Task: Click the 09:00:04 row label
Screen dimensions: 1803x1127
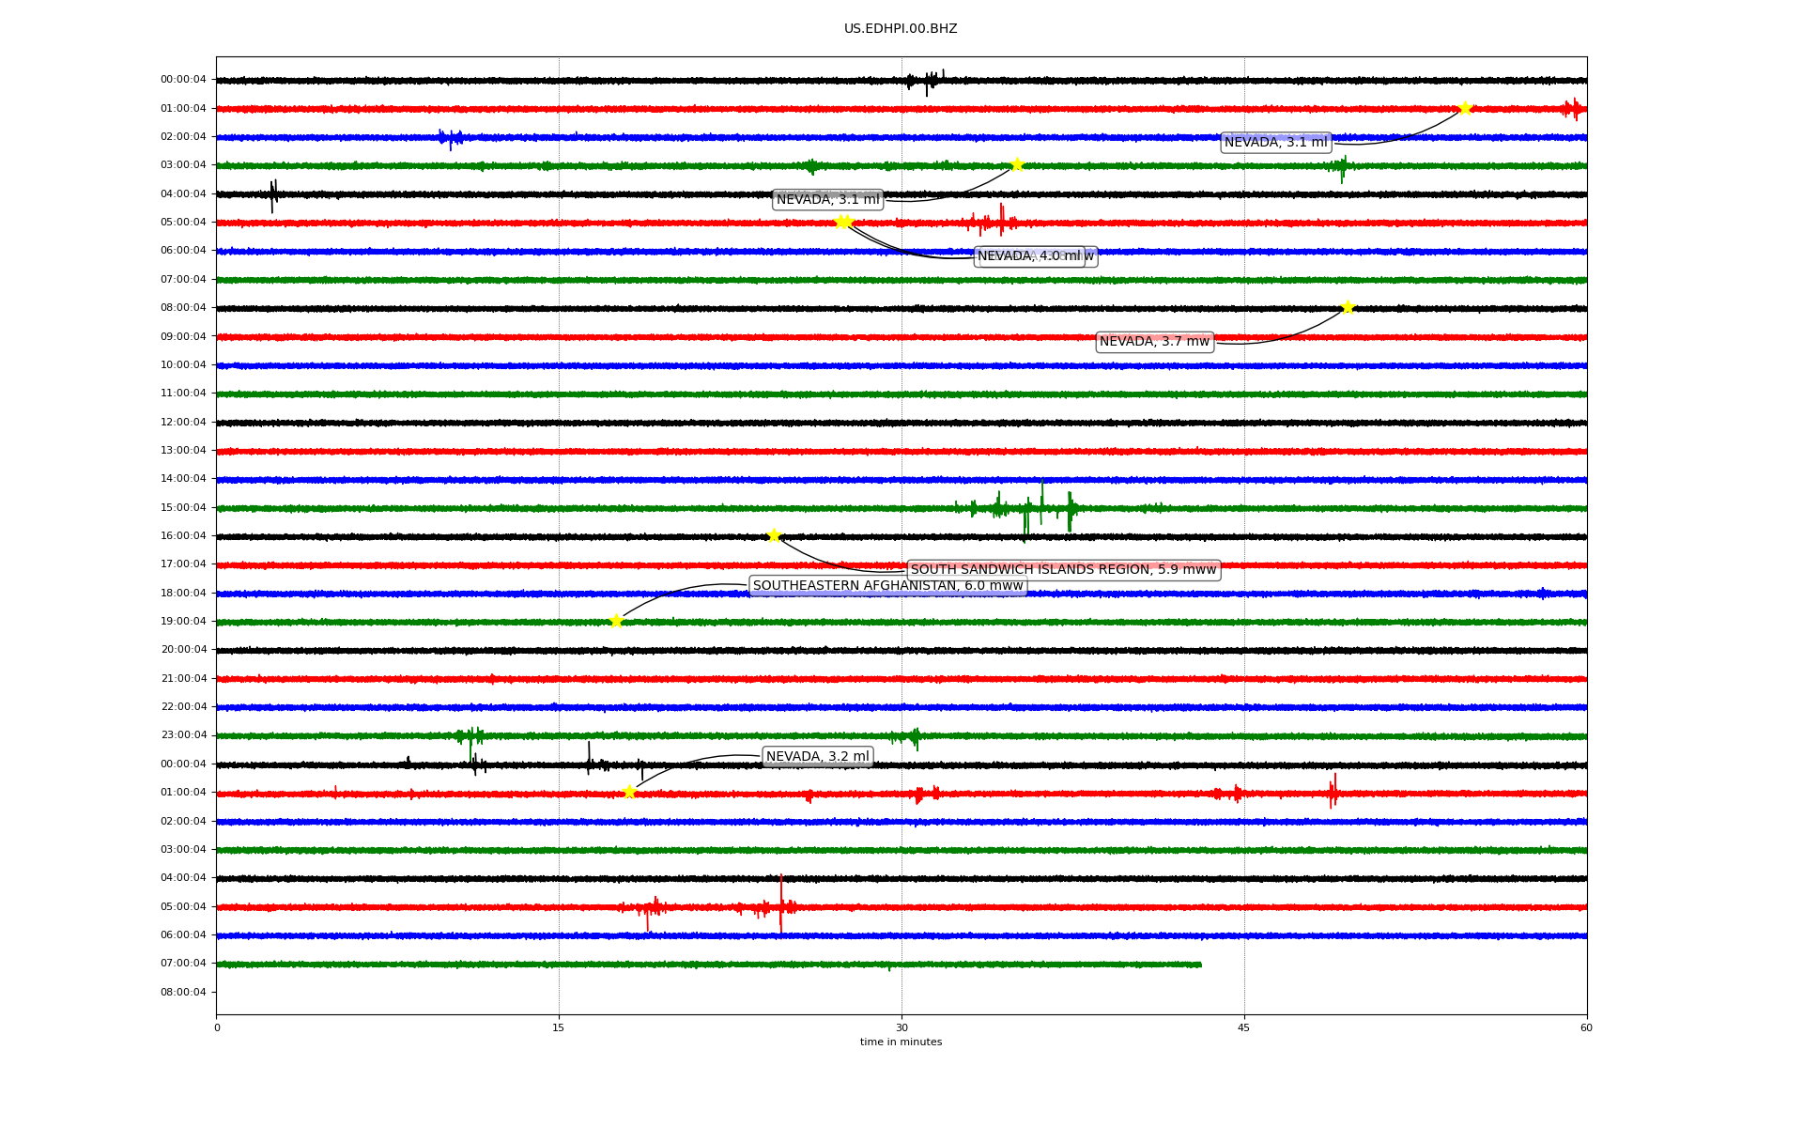Action: coord(183,336)
